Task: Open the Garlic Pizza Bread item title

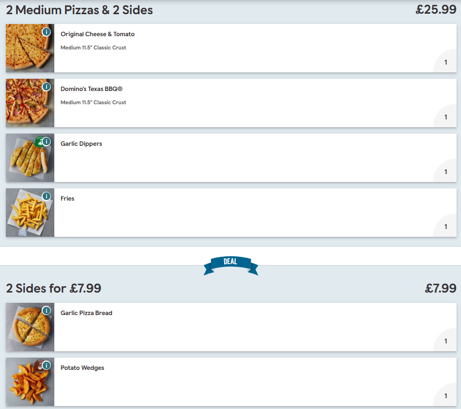Action: click(87, 313)
